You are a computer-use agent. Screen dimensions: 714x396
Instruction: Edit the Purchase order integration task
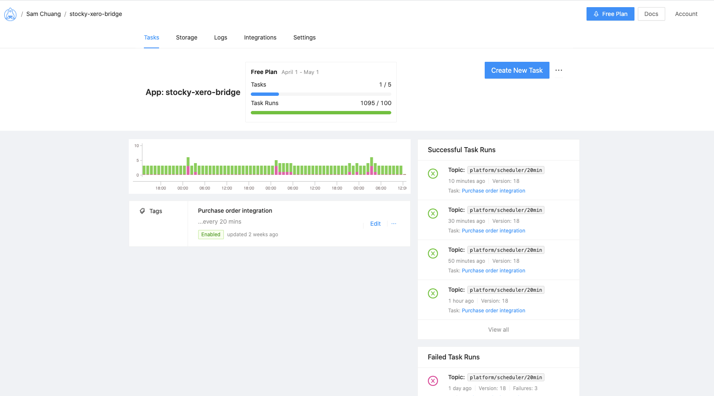375,224
